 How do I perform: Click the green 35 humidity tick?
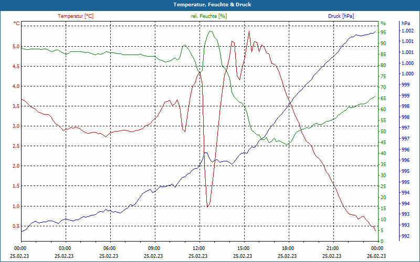click(383, 165)
